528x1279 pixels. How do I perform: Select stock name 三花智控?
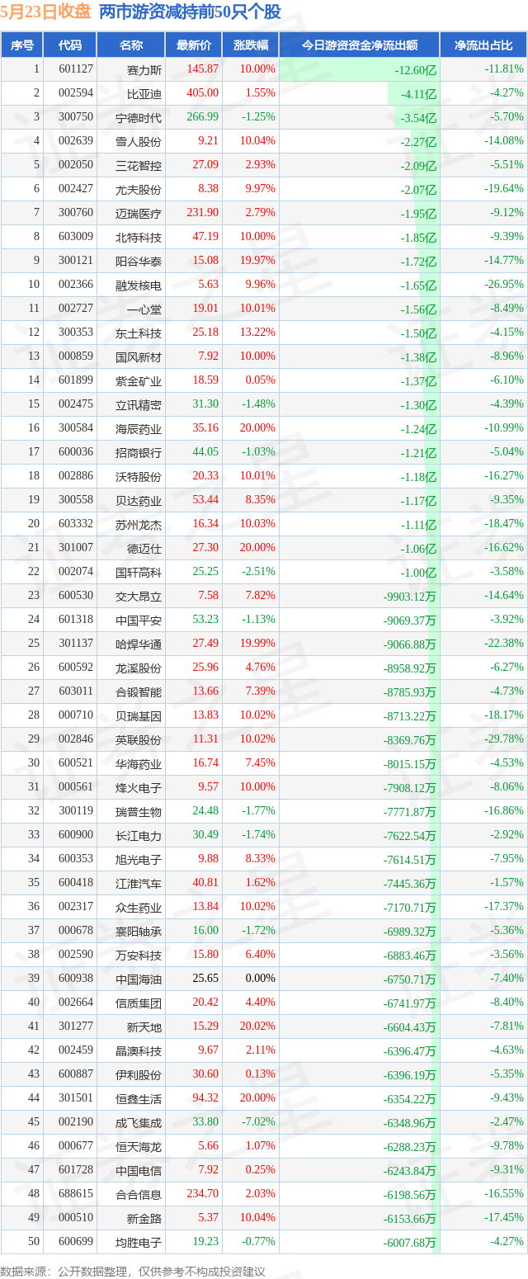click(139, 165)
